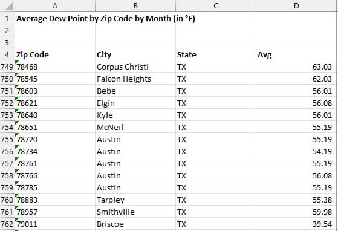Click the State header cell
Screen dimensions: 338x231
[216, 54]
